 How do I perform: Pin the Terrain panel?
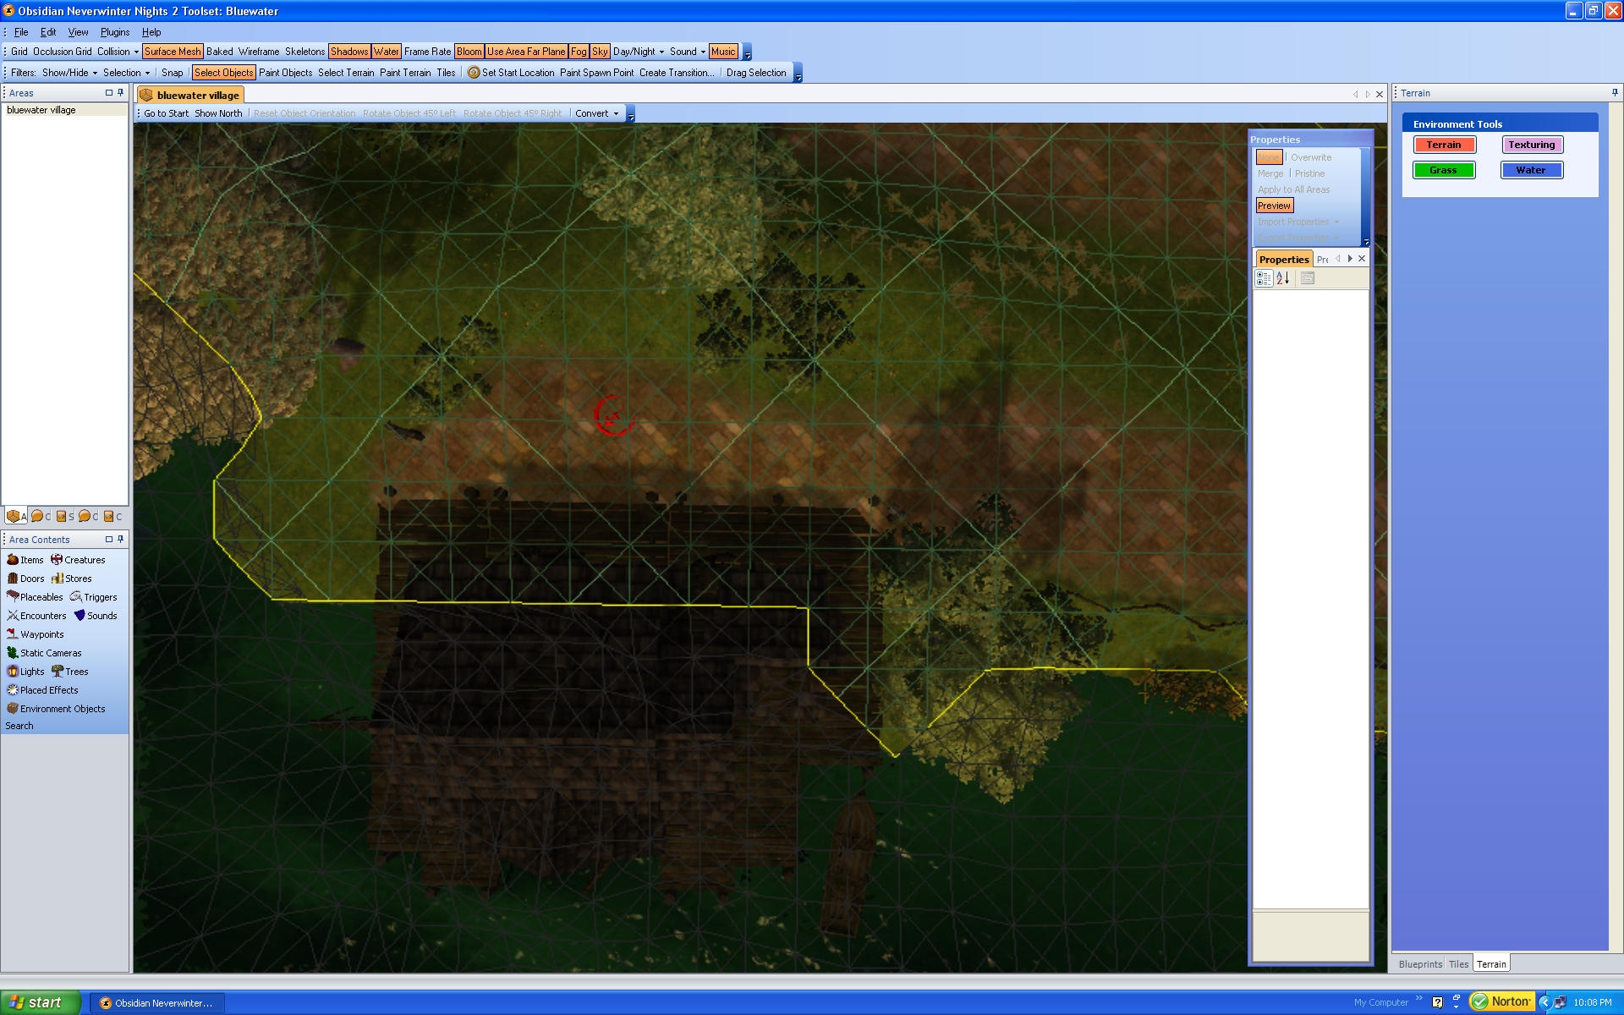click(1615, 93)
